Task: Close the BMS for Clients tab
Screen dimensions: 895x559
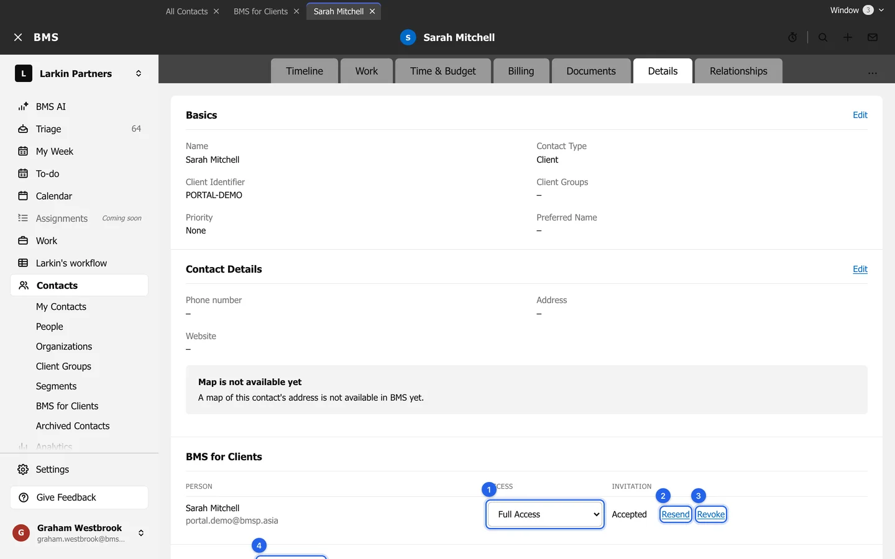Action: pos(296,11)
